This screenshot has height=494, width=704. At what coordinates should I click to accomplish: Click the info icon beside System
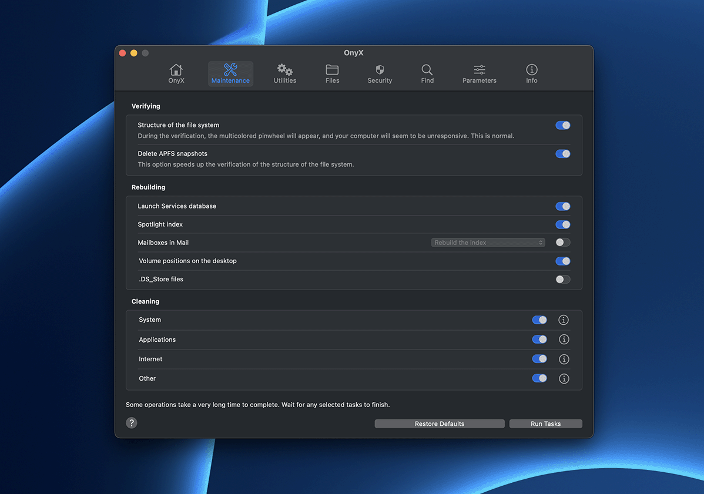tap(564, 320)
